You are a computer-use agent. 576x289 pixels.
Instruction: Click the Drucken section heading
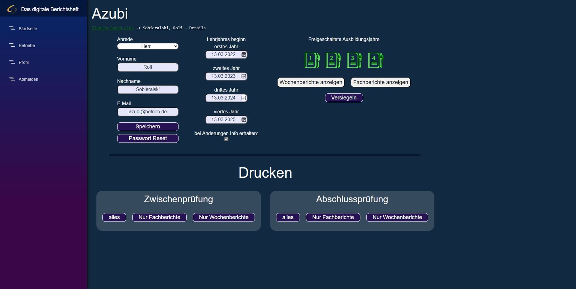(265, 173)
